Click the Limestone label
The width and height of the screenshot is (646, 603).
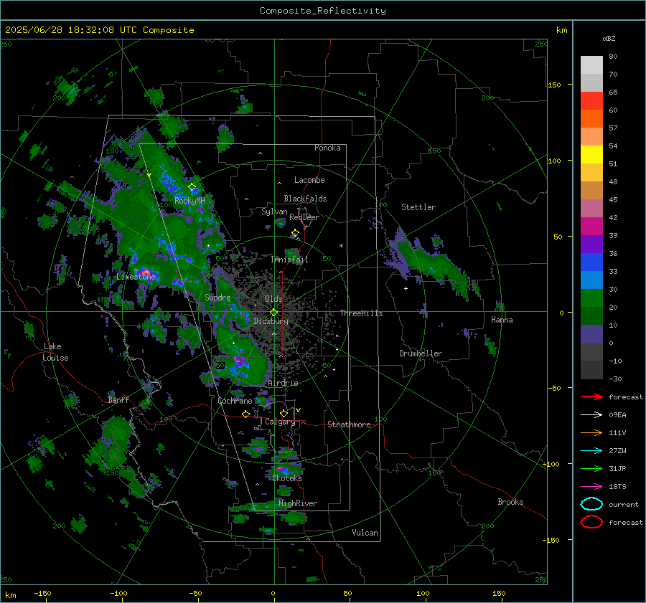(136, 277)
